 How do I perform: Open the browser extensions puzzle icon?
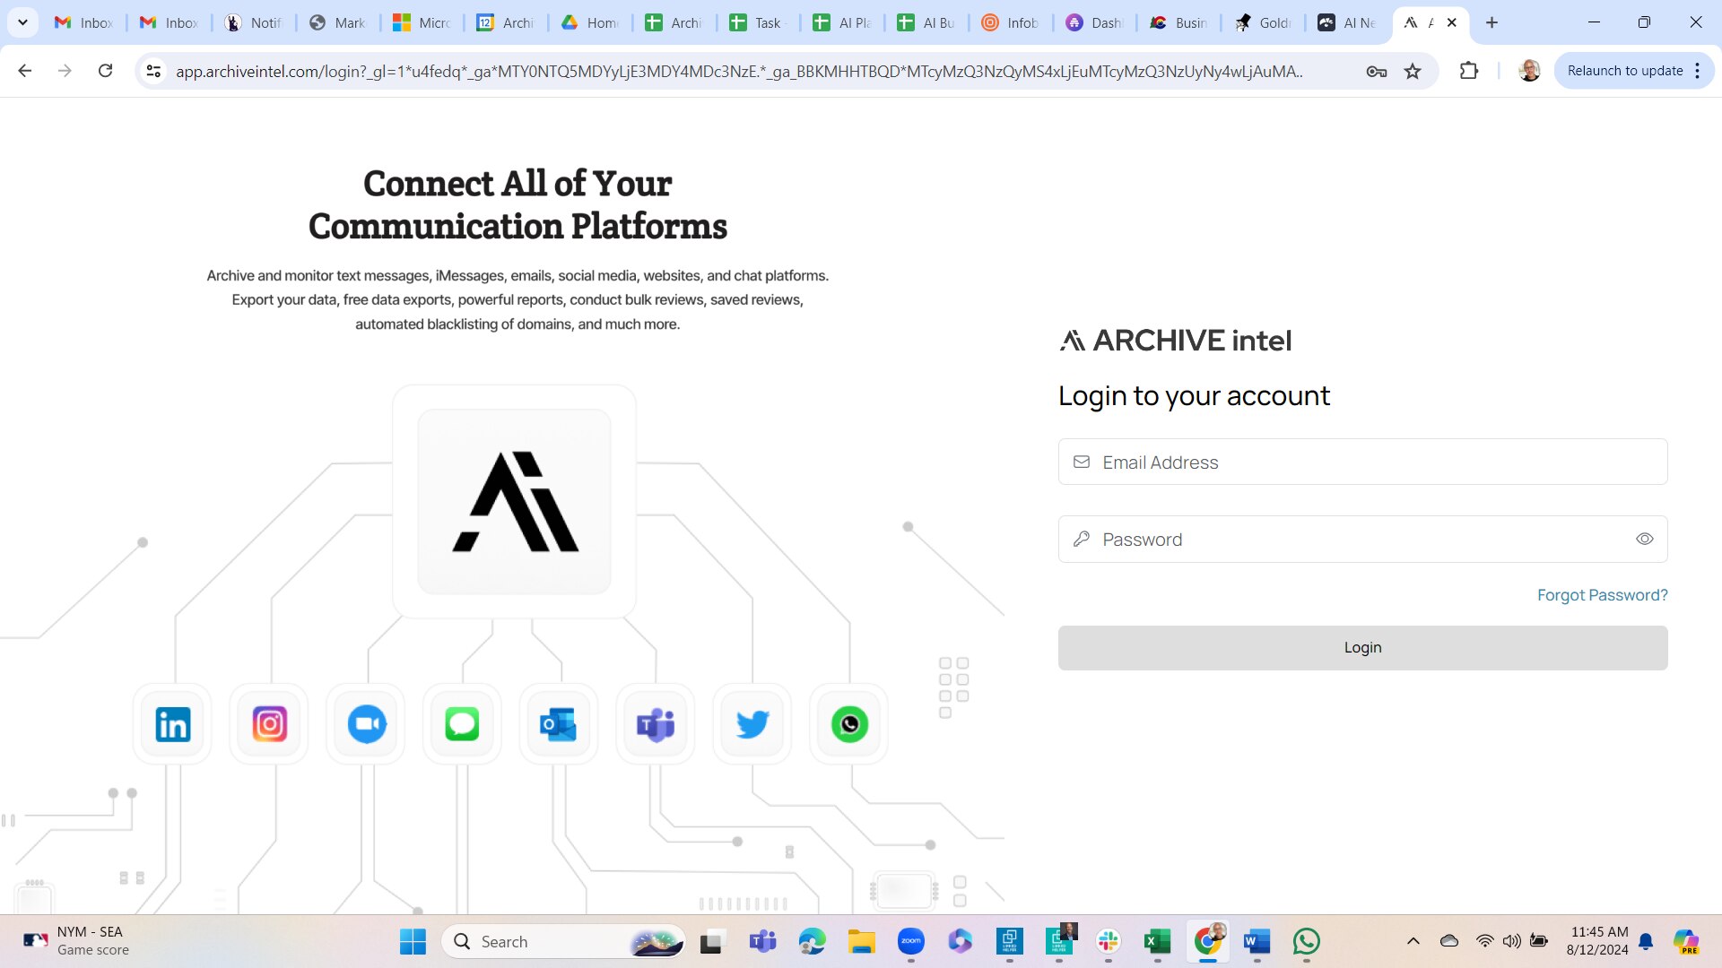coord(1469,70)
